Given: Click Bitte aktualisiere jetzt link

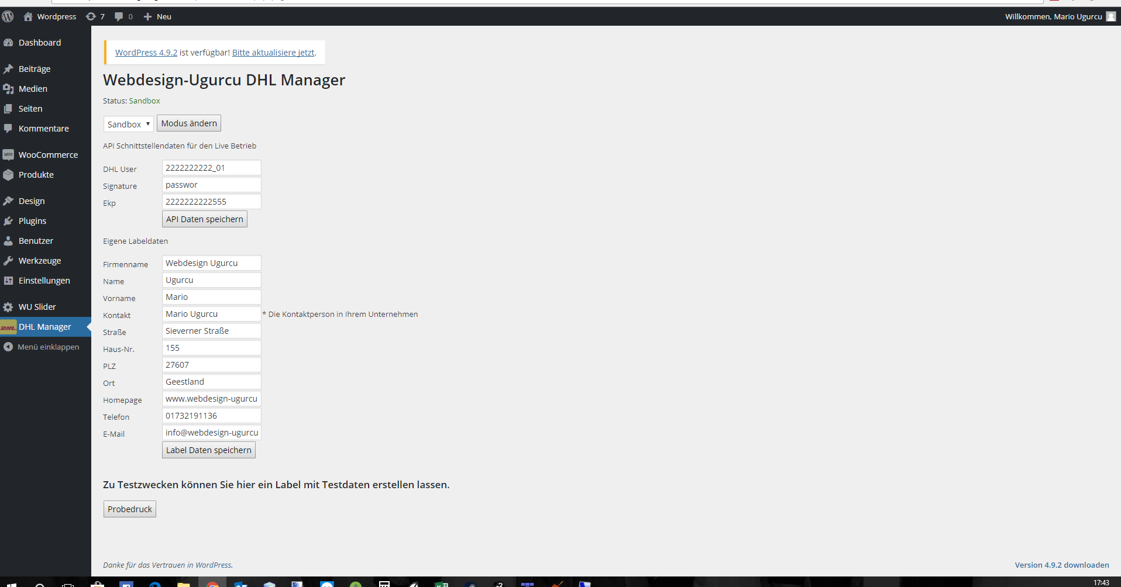Looking at the screenshot, I should click(x=273, y=53).
